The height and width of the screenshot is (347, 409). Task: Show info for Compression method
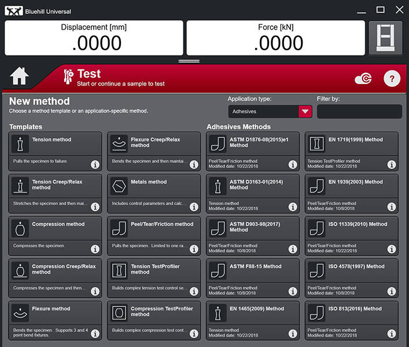pos(95,249)
